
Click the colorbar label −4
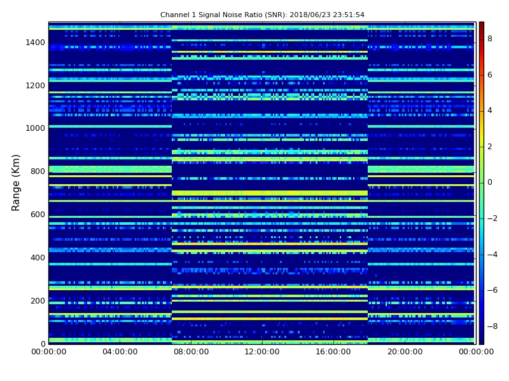pos(492,255)
